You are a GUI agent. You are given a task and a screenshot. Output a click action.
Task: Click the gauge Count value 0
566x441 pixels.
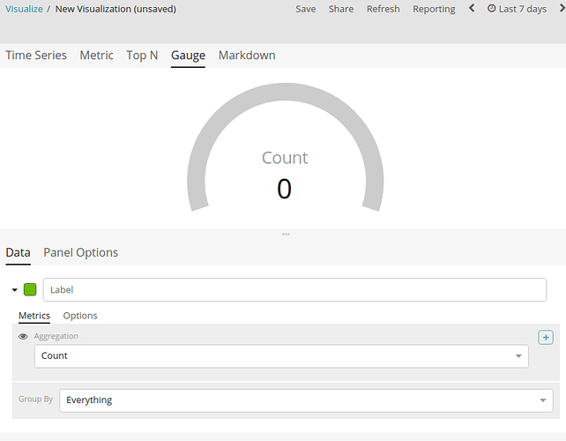point(285,189)
